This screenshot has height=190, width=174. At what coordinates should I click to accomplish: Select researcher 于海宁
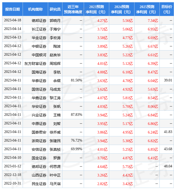55,29
